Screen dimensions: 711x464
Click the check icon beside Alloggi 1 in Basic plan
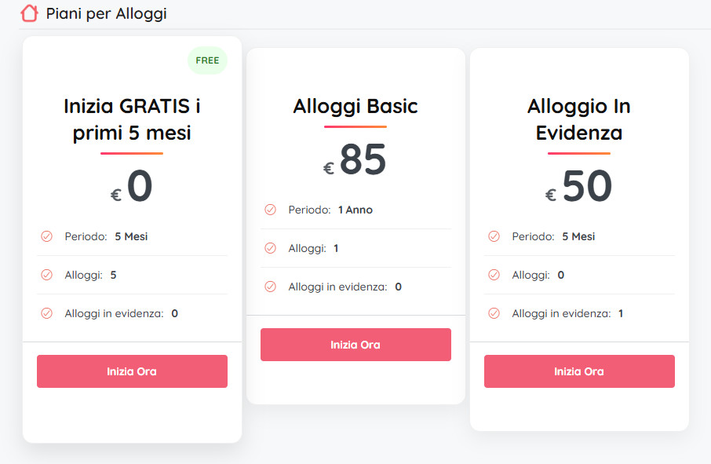click(x=270, y=248)
